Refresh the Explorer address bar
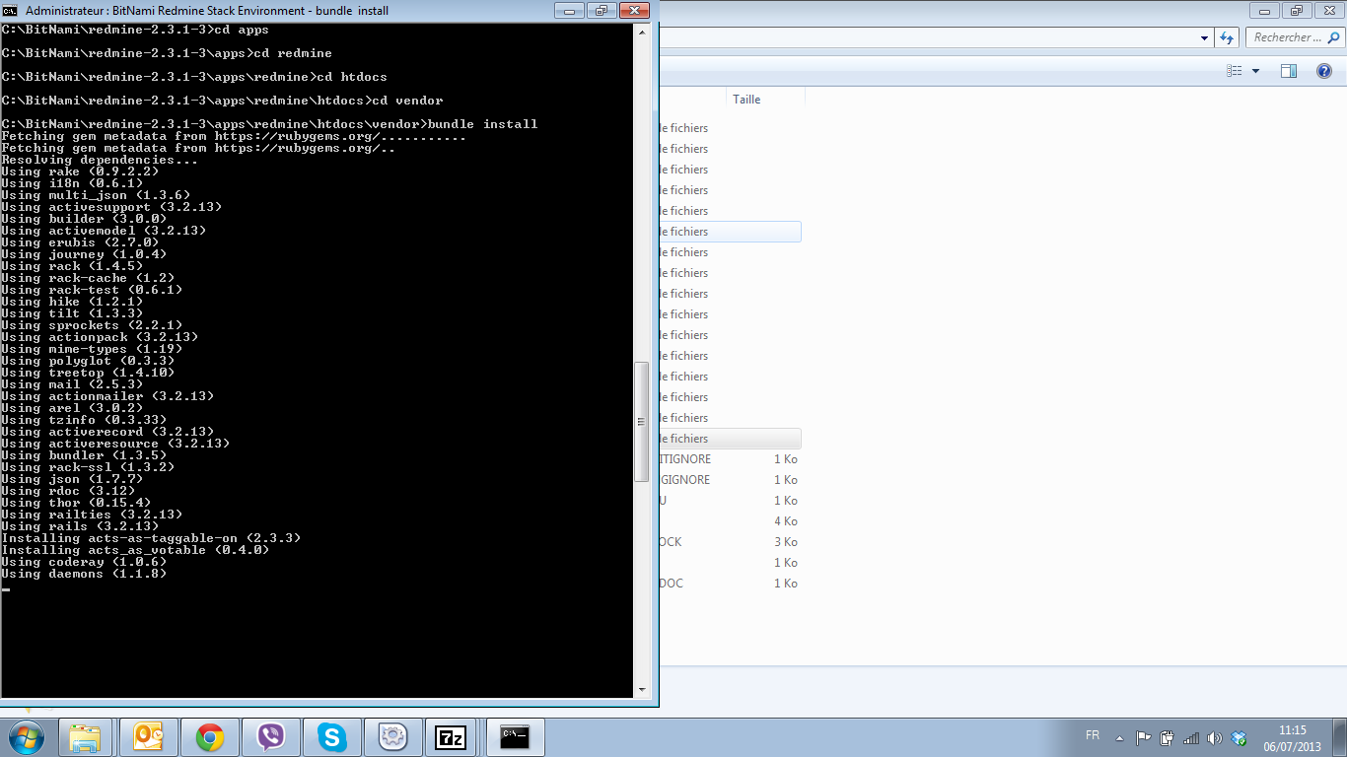This screenshot has height=757, width=1347. (1227, 37)
